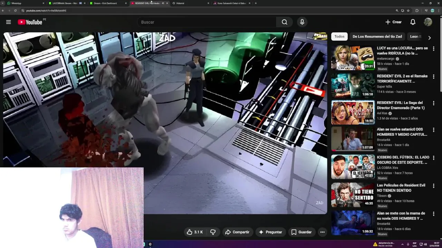Open options for Las Películas de Resident Evil
442x248 pixels.
[433, 186]
